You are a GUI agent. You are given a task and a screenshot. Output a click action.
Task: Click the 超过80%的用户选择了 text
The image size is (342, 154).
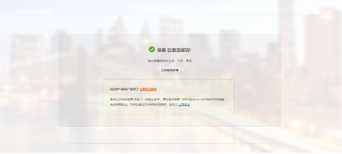(x=124, y=89)
